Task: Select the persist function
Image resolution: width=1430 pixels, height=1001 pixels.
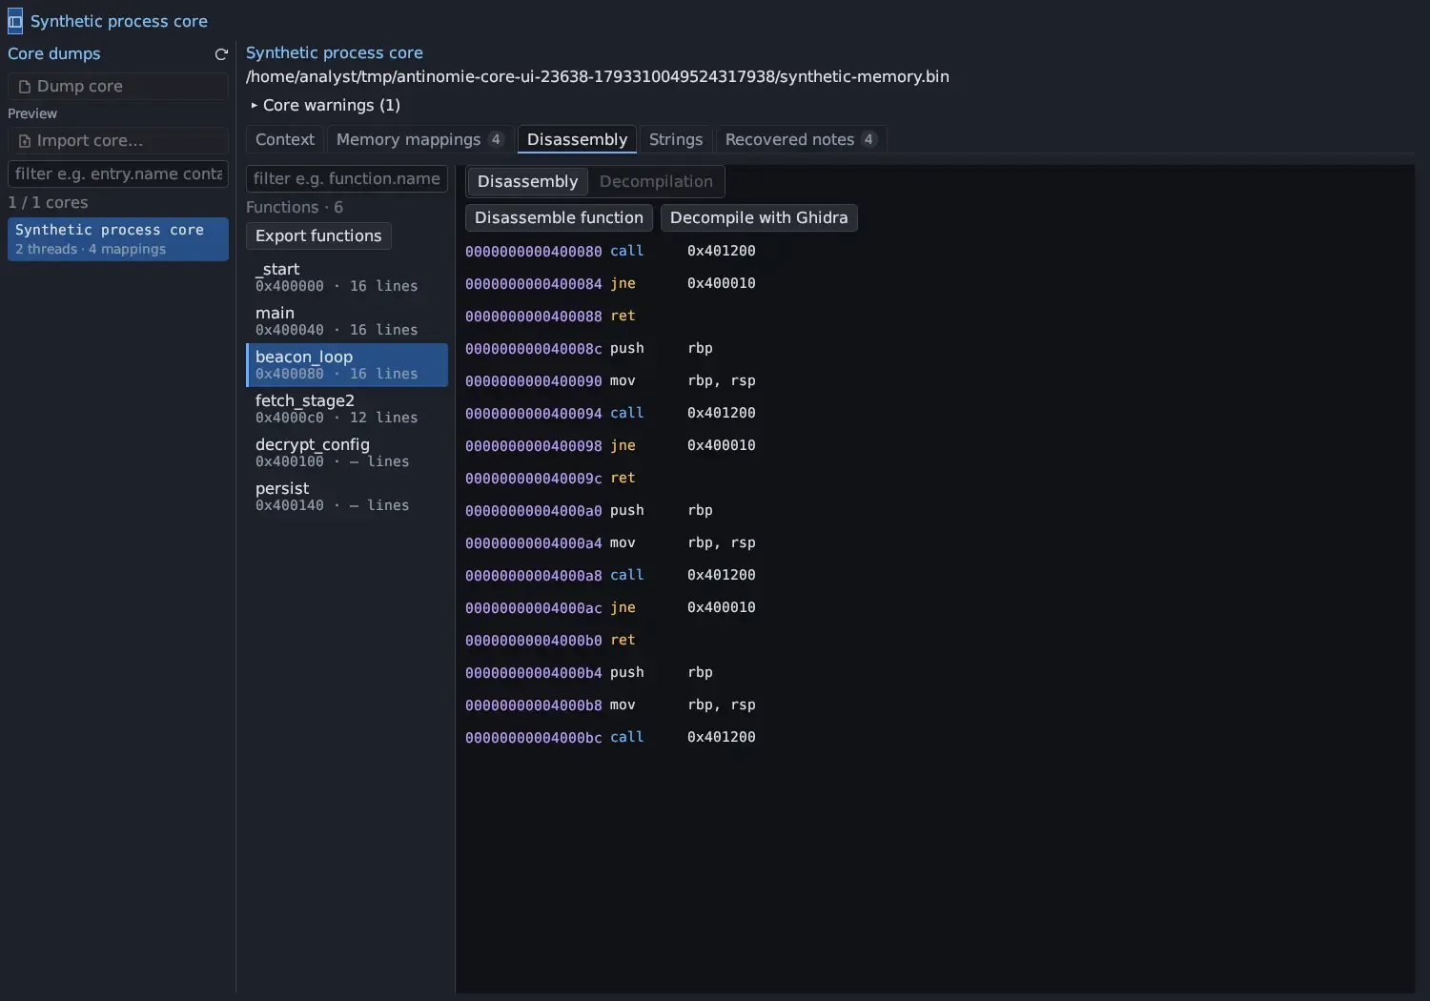Action: click(x=347, y=497)
